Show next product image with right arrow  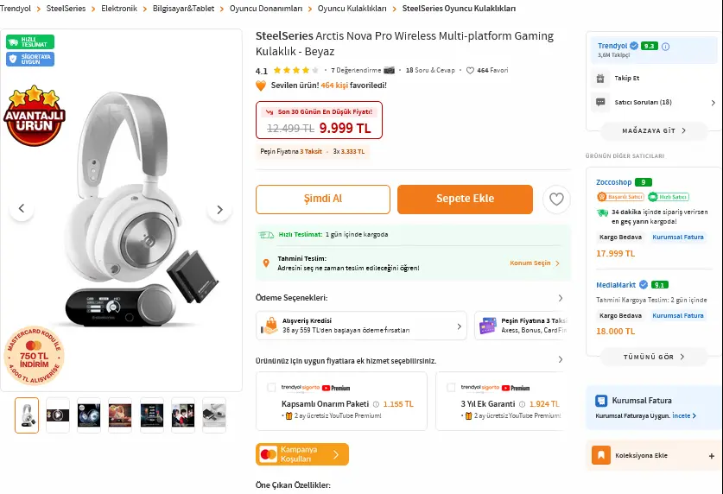tap(219, 209)
